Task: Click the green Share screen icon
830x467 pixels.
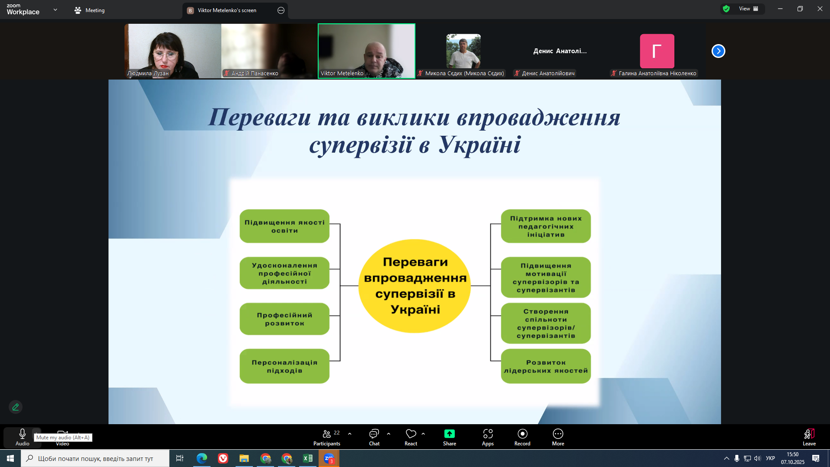Action: 449,434
